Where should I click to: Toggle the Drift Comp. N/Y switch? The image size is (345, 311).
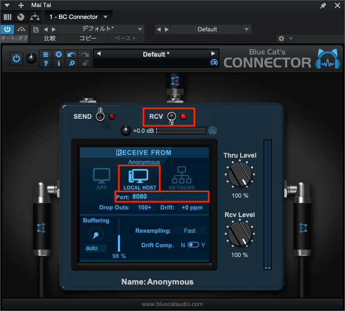pyautogui.click(x=193, y=245)
